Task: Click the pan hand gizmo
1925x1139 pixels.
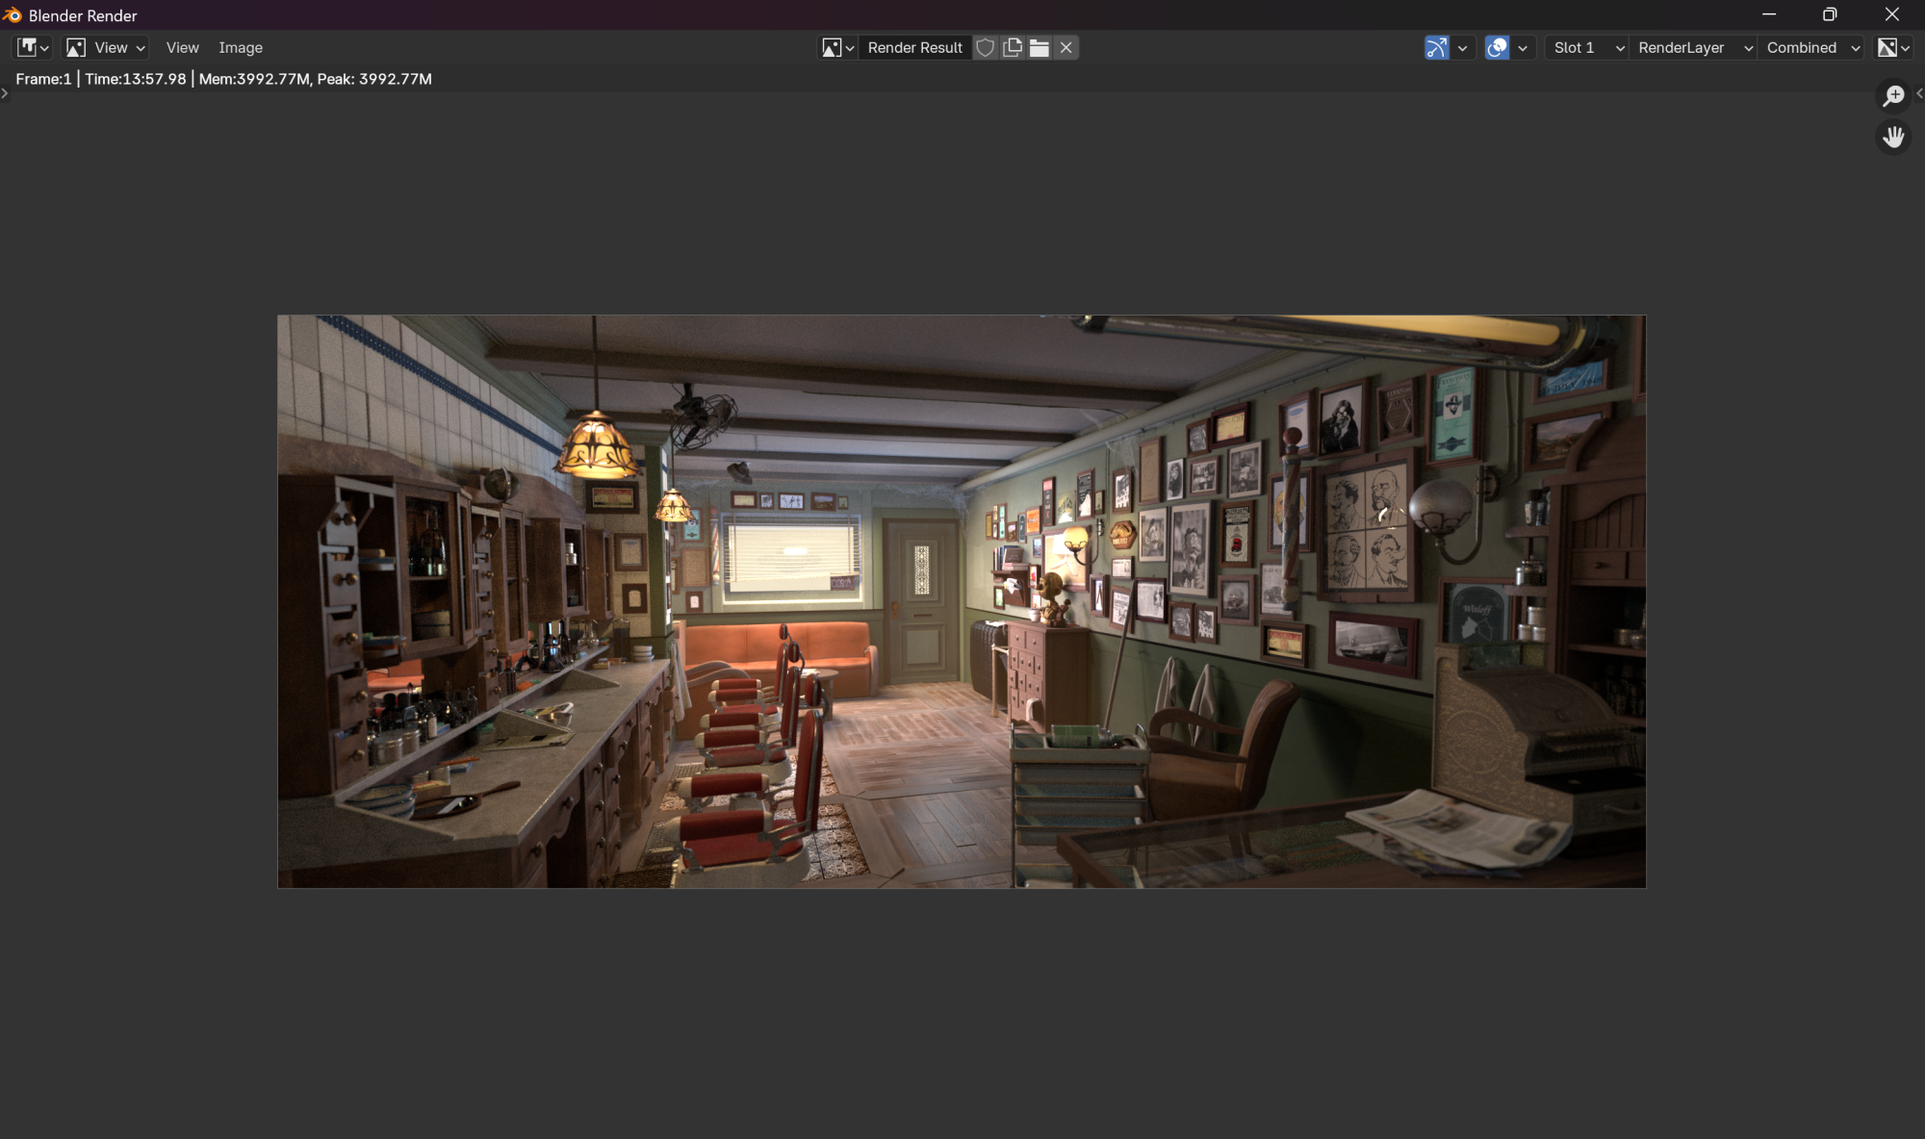Action: click(x=1893, y=137)
